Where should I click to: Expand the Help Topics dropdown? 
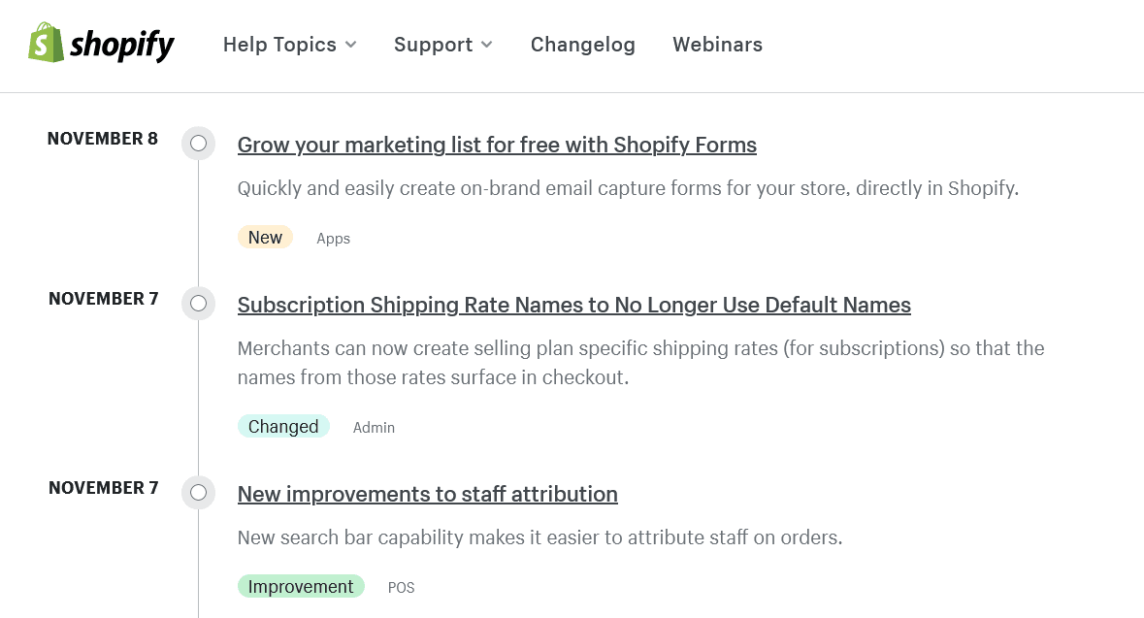[x=289, y=45]
